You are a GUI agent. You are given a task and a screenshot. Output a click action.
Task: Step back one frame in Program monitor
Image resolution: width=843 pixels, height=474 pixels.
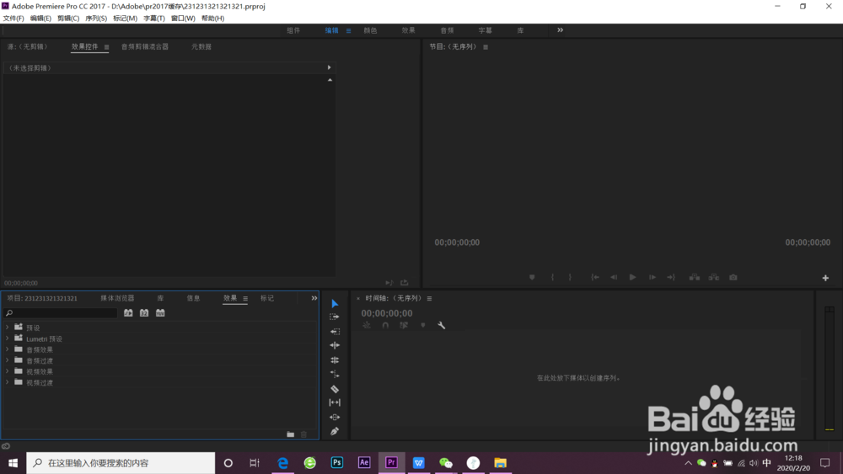point(614,278)
